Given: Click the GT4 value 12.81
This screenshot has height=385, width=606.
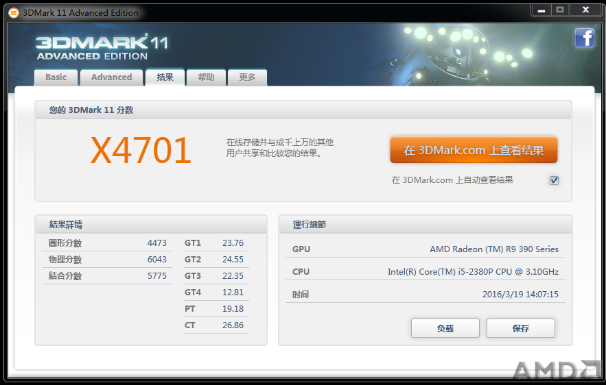Looking at the screenshot, I should point(233,293).
